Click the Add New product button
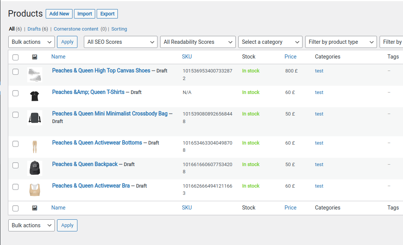This screenshot has height=245, width=403. click(59, 14)
